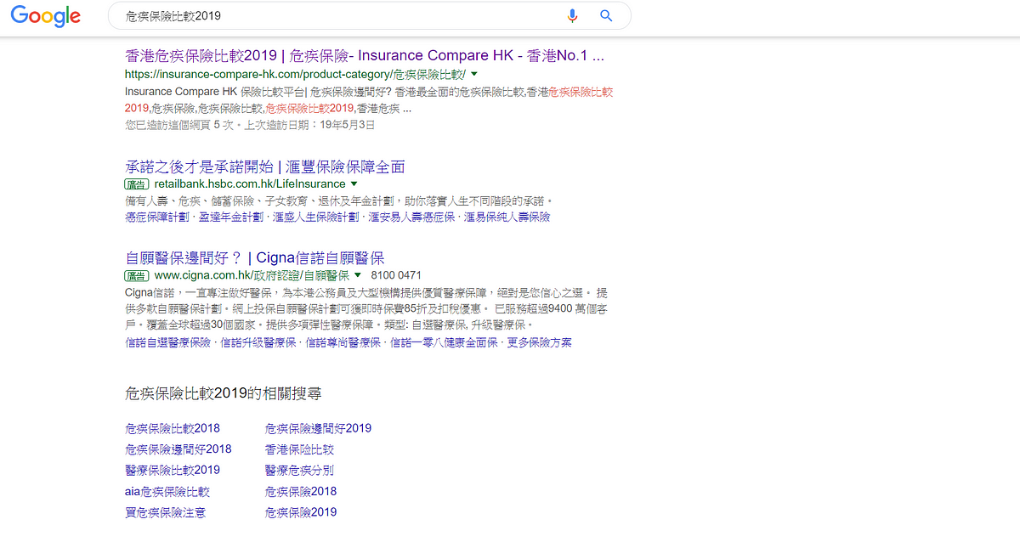Search related term 危疾保險2018
The image size is (1020, 542).
point(301,492)
